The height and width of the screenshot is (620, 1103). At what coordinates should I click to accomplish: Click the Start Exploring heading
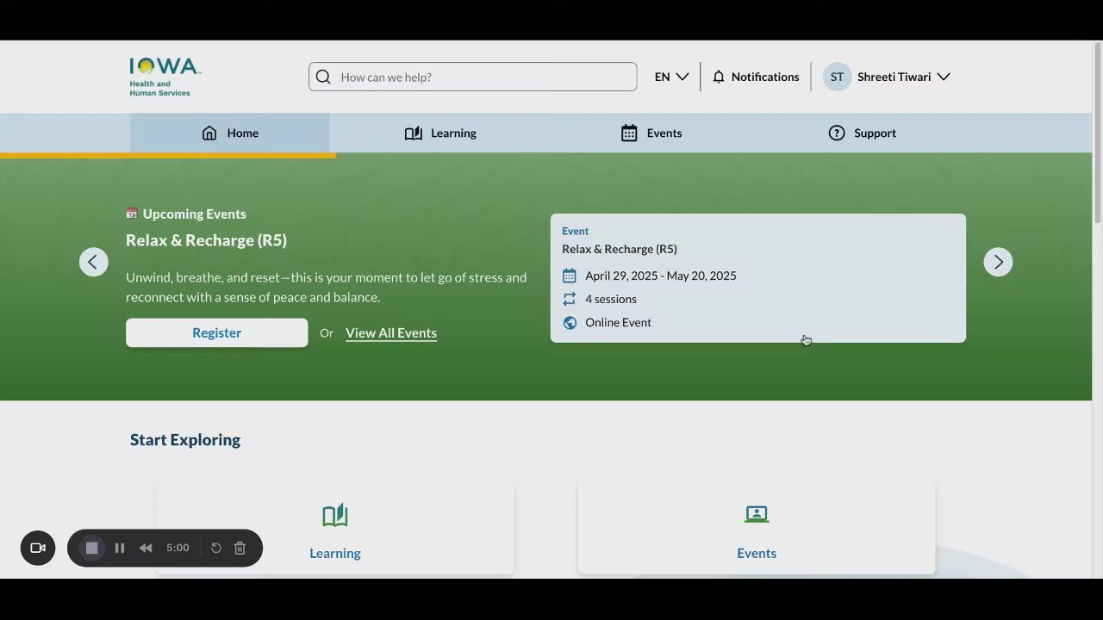tap(185, 440)
